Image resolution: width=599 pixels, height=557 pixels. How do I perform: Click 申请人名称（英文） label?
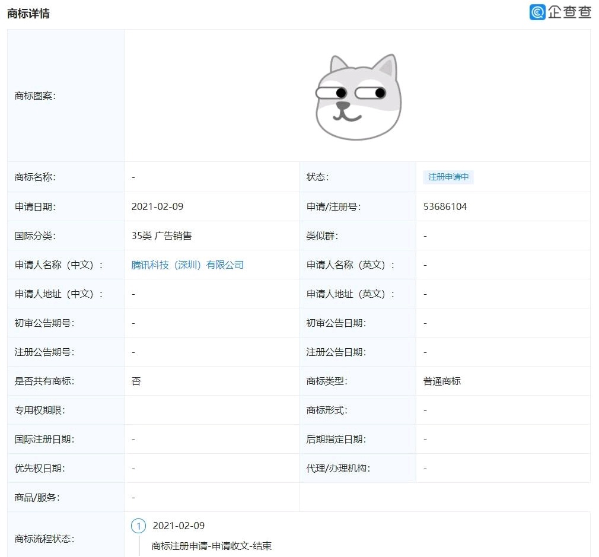coord(351,265)
